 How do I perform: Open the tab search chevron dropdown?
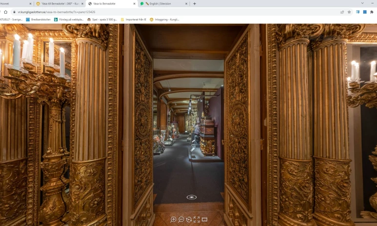pos(362,3)
